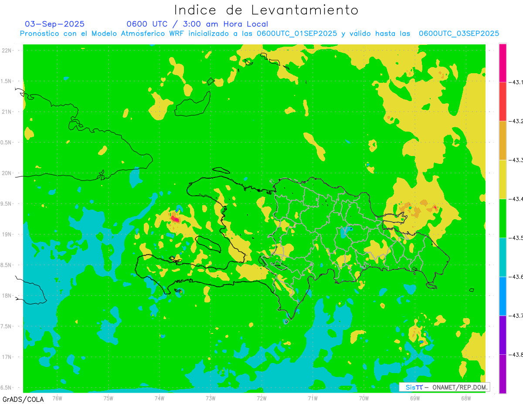
Task: Click the green color bar segment
Action: pos(503,218)
